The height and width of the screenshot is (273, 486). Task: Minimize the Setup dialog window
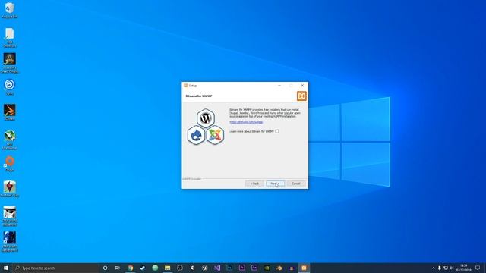279,86
